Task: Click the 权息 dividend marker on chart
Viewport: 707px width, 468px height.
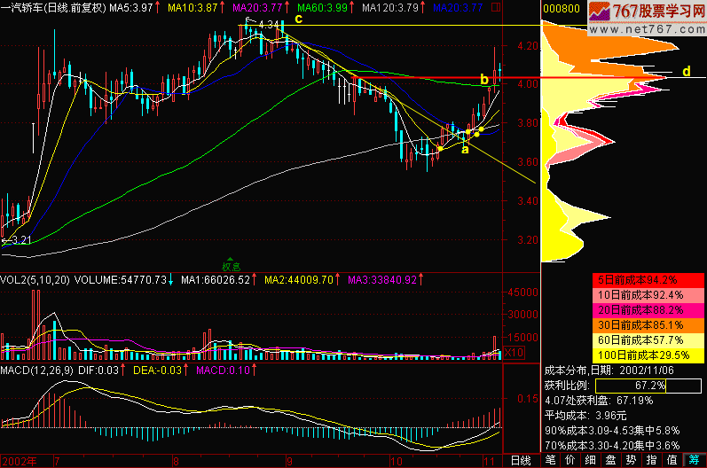Action: (x=232, y=263)
